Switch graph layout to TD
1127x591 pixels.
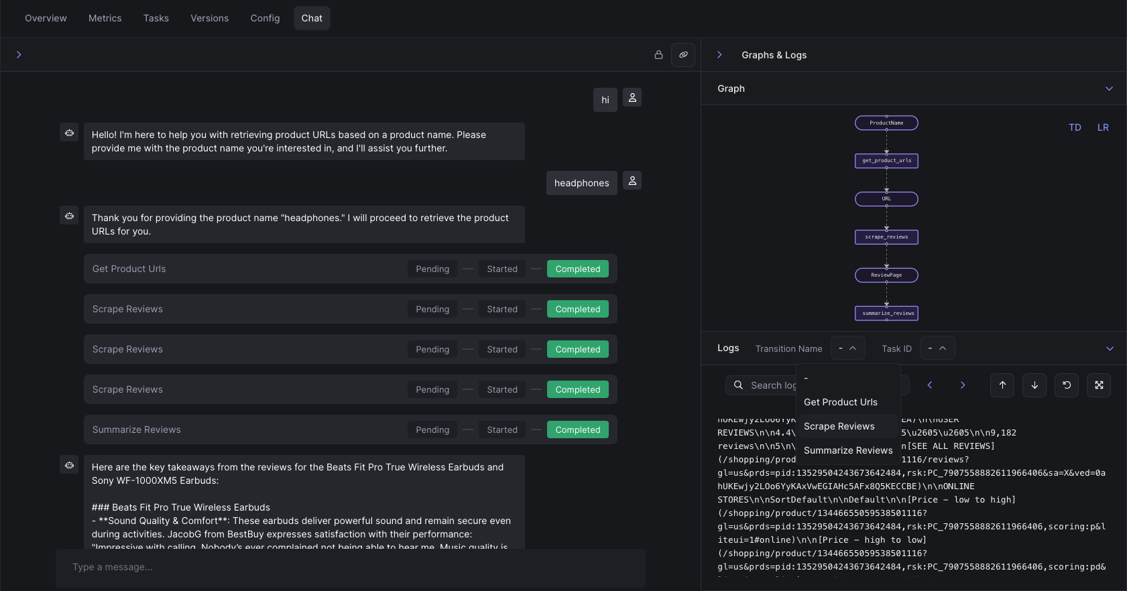(1075, 127)
